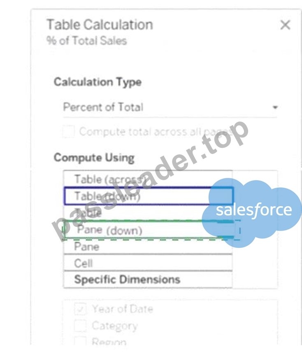Click the Table Calculation title text
This screenshot has height=354, width=302.
click(100, 24)
